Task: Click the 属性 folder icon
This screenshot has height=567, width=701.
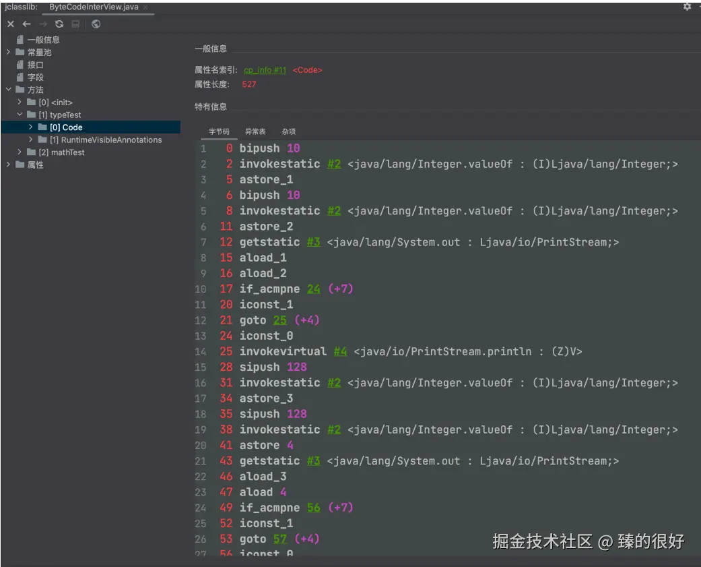Action: pyautogui.click(x=20, y=165)
